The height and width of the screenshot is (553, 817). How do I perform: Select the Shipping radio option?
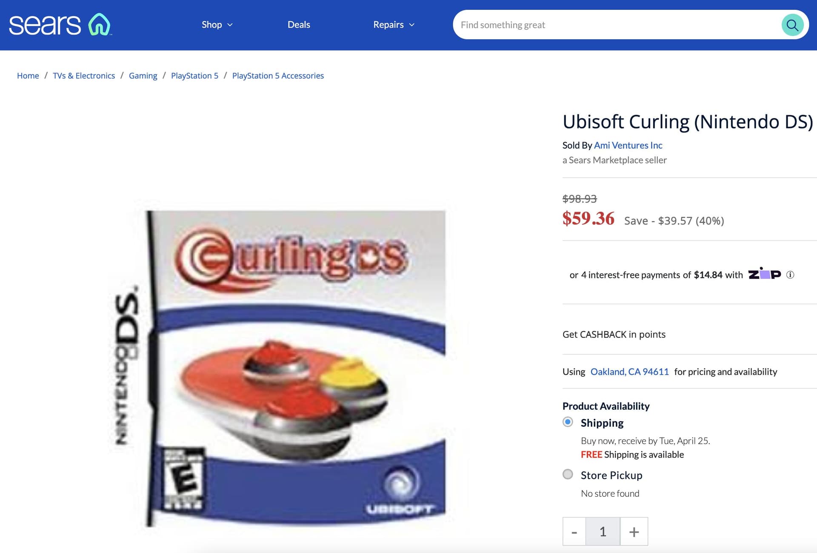pyautogui.click(x=568, y=422)
